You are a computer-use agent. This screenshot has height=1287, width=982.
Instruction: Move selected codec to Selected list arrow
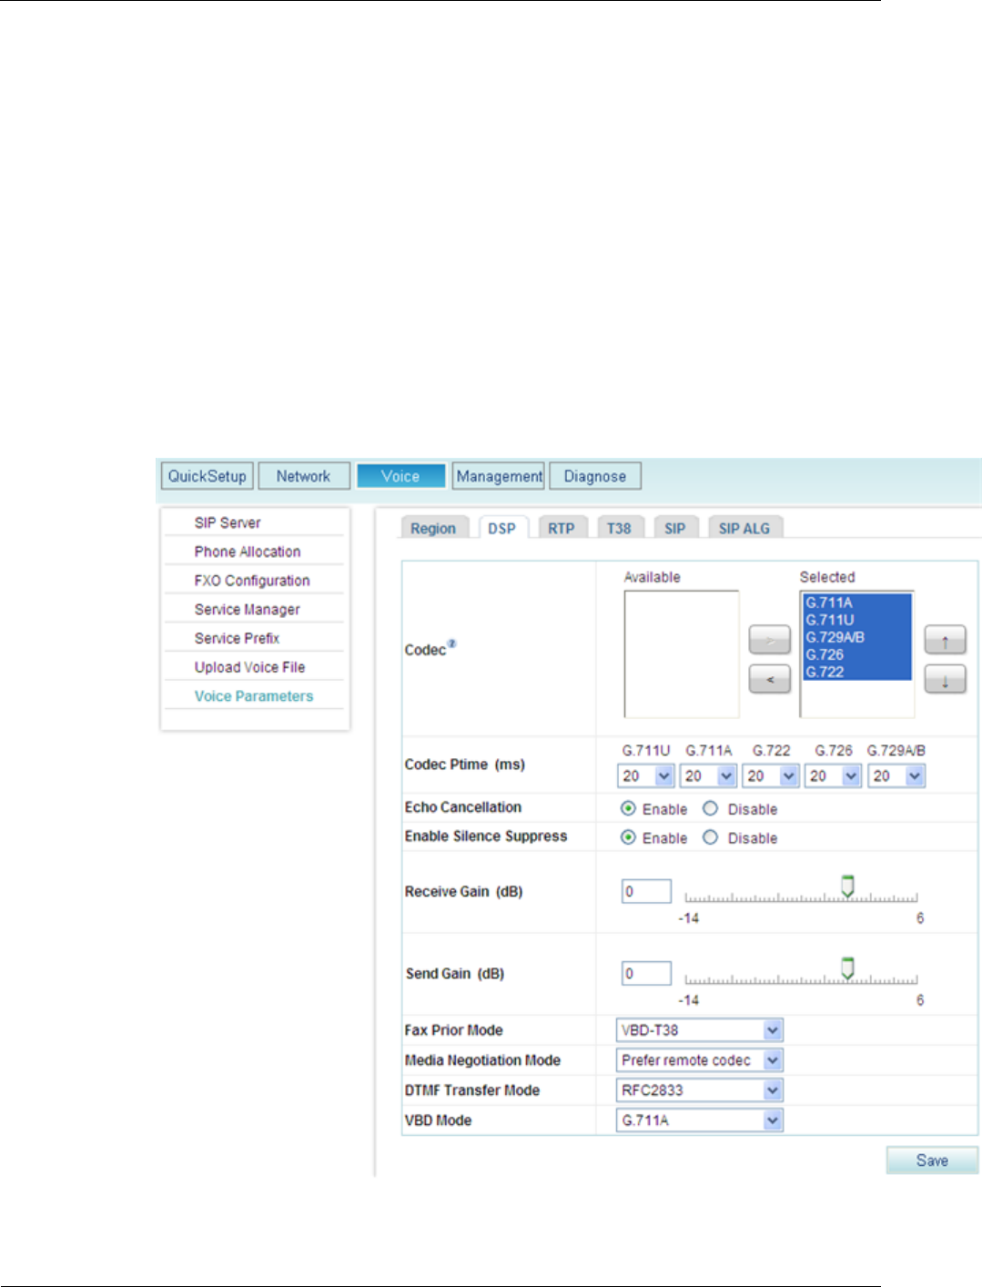[769, 640]
